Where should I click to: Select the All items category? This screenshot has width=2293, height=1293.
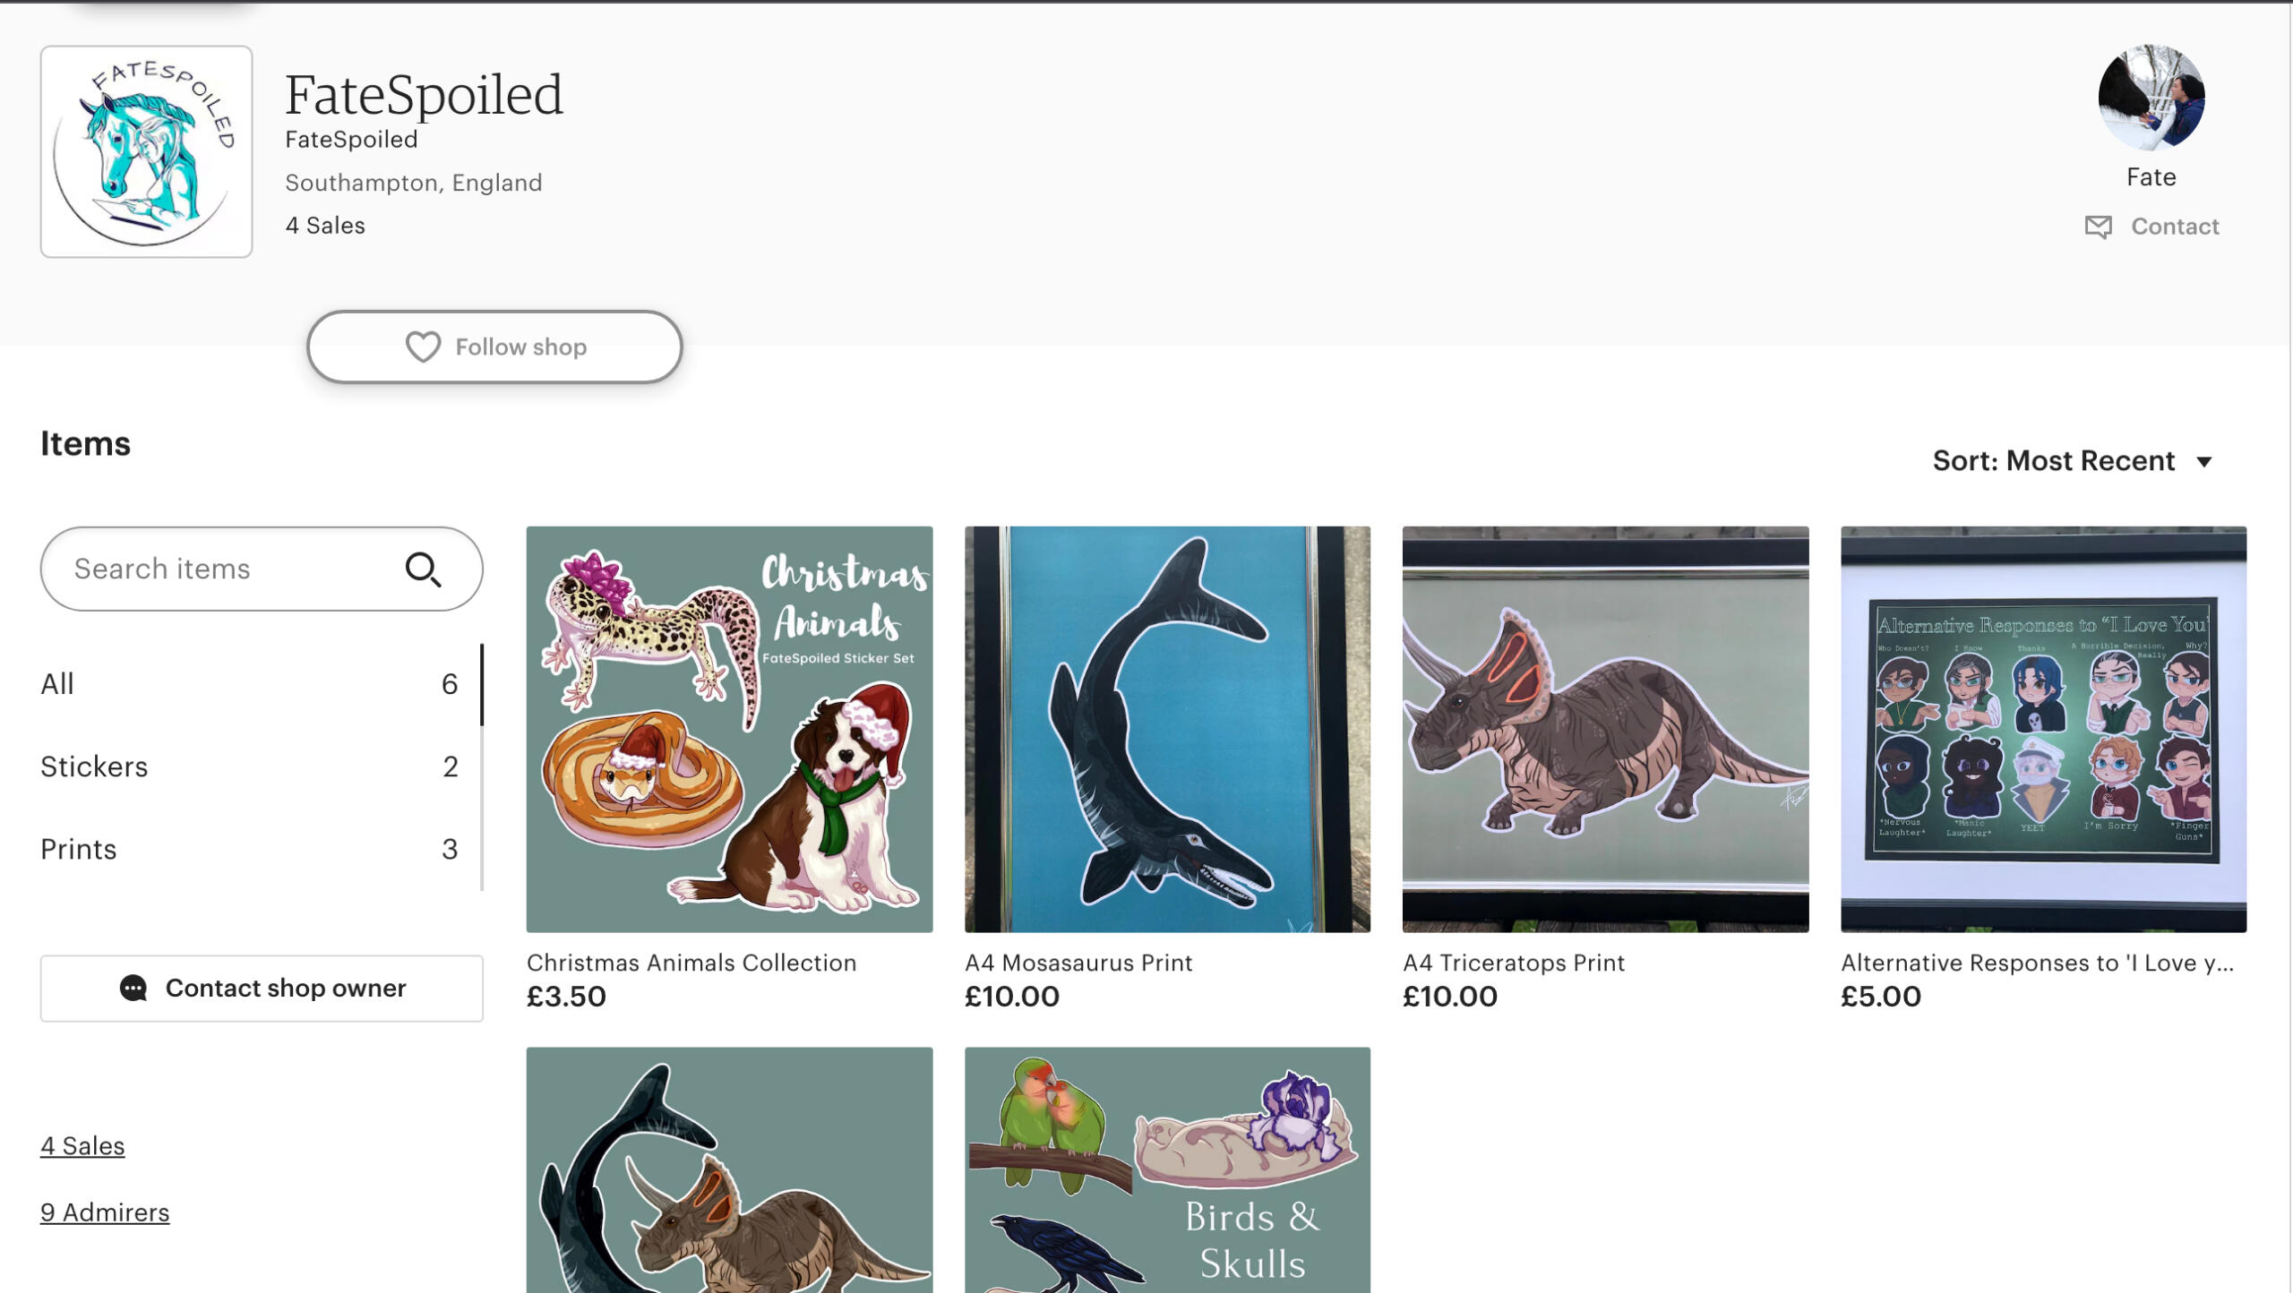(57, 684)
